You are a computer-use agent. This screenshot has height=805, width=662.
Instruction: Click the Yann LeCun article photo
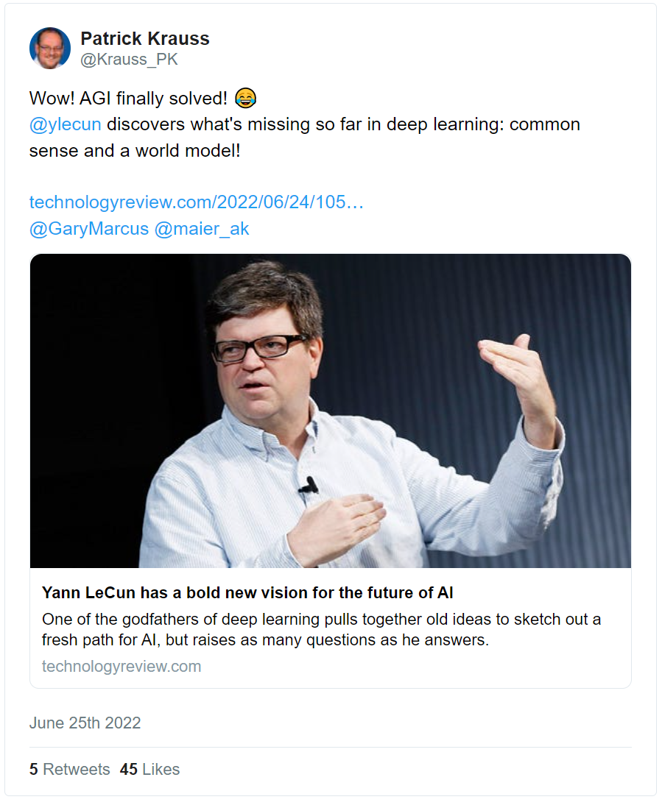[x=330, y=411]
